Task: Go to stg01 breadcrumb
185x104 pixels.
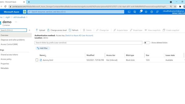Action: 8,17
